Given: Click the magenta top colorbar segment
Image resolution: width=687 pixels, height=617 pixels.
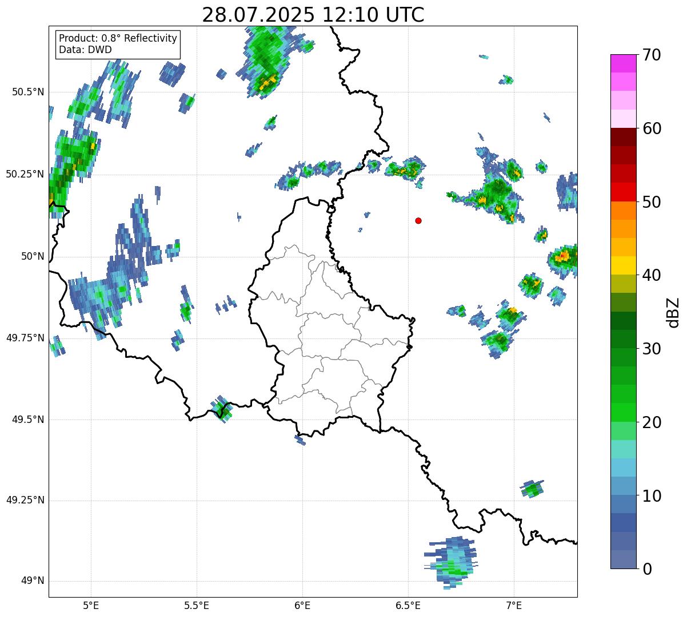Looking at the screenshot, I should tap(624, 63).
